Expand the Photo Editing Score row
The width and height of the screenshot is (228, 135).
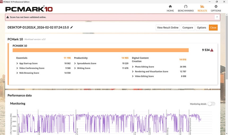pyautogui.click(x=133, y=67)
